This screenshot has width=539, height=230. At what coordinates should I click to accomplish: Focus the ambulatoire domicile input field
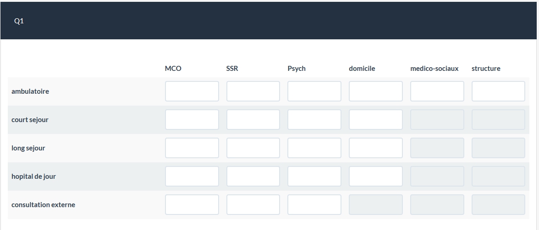376,91
